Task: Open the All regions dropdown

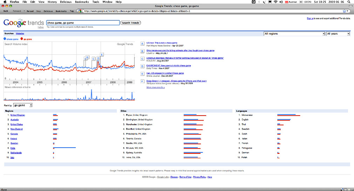Action: click(294, 34)
